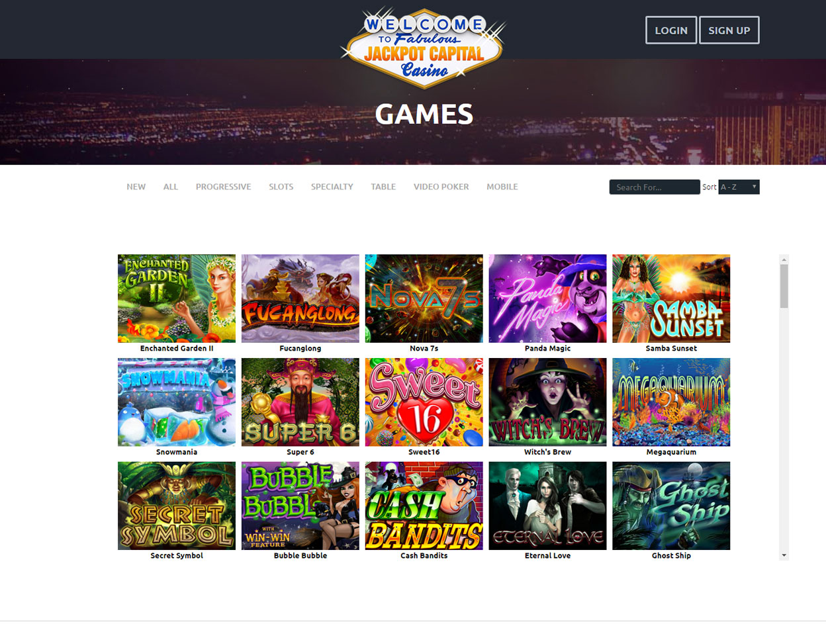Click the LOGIN button
This screenshot has width=826, height=630.
pyautogui.click(x=671, y=30)
